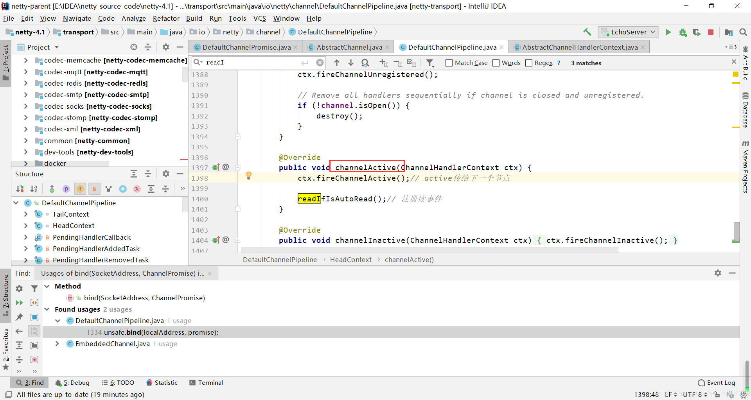Toggle Show Fields in Structure panel

pos(80,189)
